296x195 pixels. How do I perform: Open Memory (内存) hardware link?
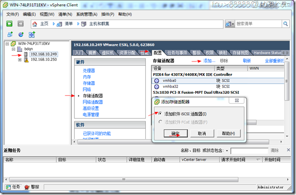point(86,77)
